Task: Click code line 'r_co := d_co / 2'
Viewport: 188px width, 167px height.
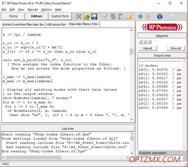Action: pos(20,43)
